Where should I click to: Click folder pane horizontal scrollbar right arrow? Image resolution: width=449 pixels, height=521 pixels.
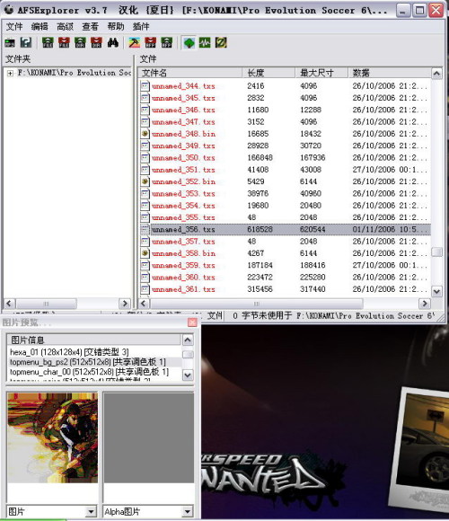point(125,304)
